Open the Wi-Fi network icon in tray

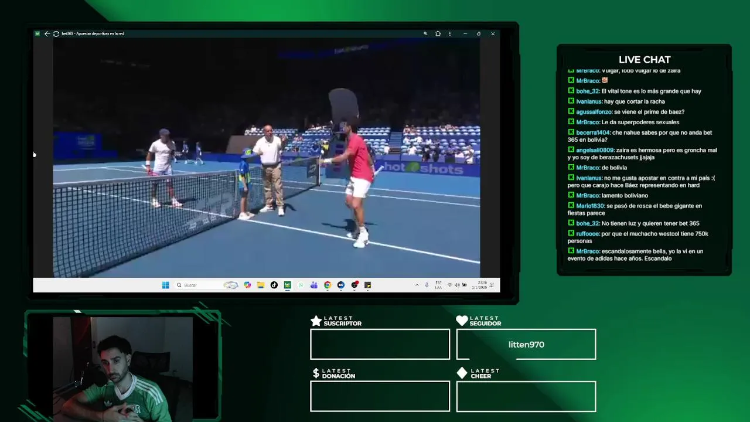450,285
